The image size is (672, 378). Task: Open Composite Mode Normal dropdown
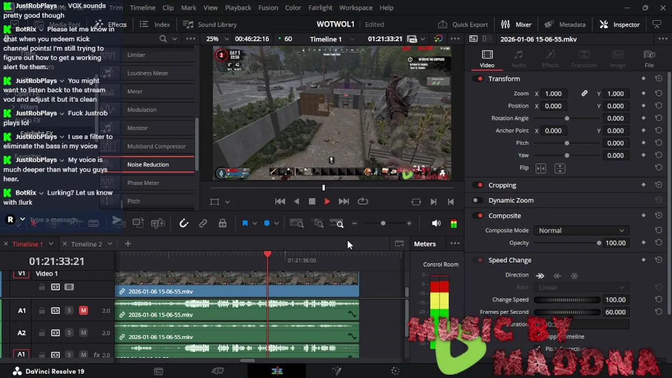(x=581, y=230)
